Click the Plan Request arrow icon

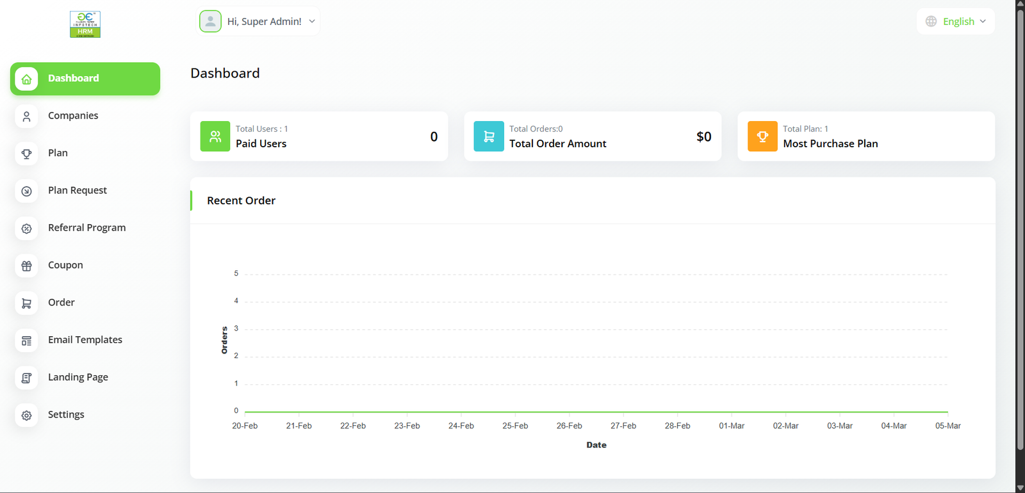[26, 191]
